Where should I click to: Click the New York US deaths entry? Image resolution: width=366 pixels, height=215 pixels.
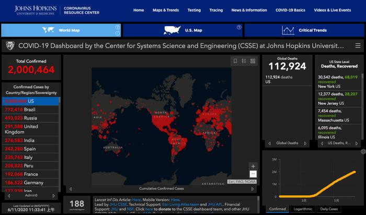pyautogui.click(x=338, y=82)
